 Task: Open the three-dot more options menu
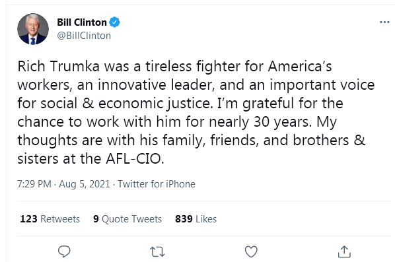pyautogui.click(x=384, y=22)
